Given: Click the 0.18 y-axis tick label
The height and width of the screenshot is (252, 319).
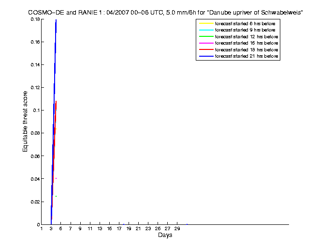Looking at the screenshot, I should (x=34, y=19).
